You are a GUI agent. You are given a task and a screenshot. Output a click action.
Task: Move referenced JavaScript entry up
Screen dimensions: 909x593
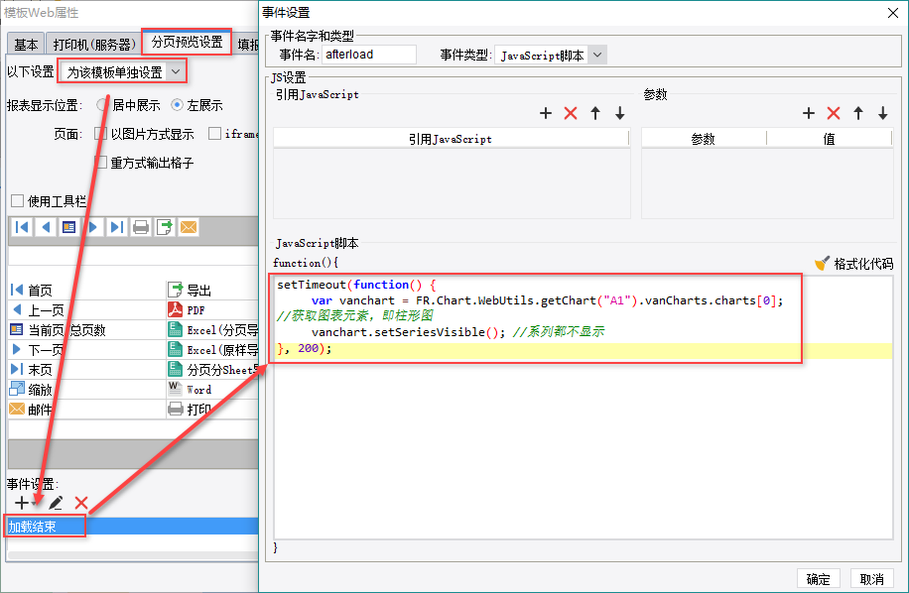click(x=595, y=113)
